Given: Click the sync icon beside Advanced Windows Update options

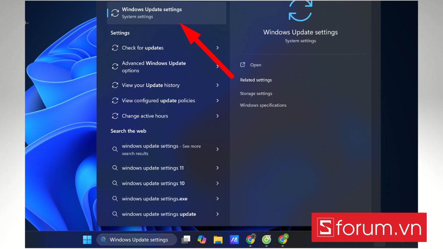Looking at the screenshot, I should coord(115,67).
